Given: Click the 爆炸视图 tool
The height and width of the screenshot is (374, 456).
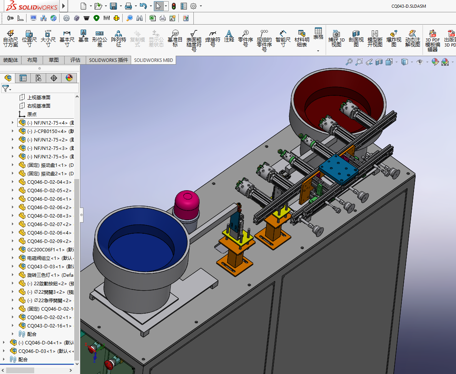Looking at the screenshot, I should (394, 39).
